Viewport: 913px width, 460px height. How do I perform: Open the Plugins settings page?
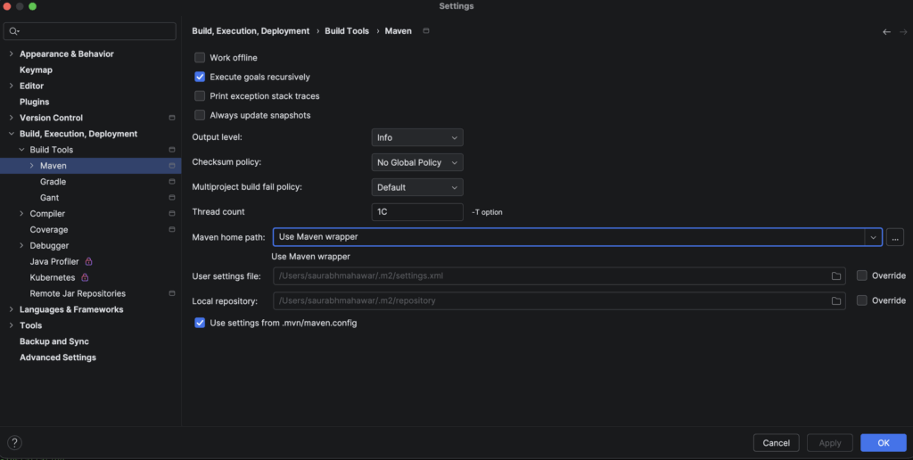35,102
